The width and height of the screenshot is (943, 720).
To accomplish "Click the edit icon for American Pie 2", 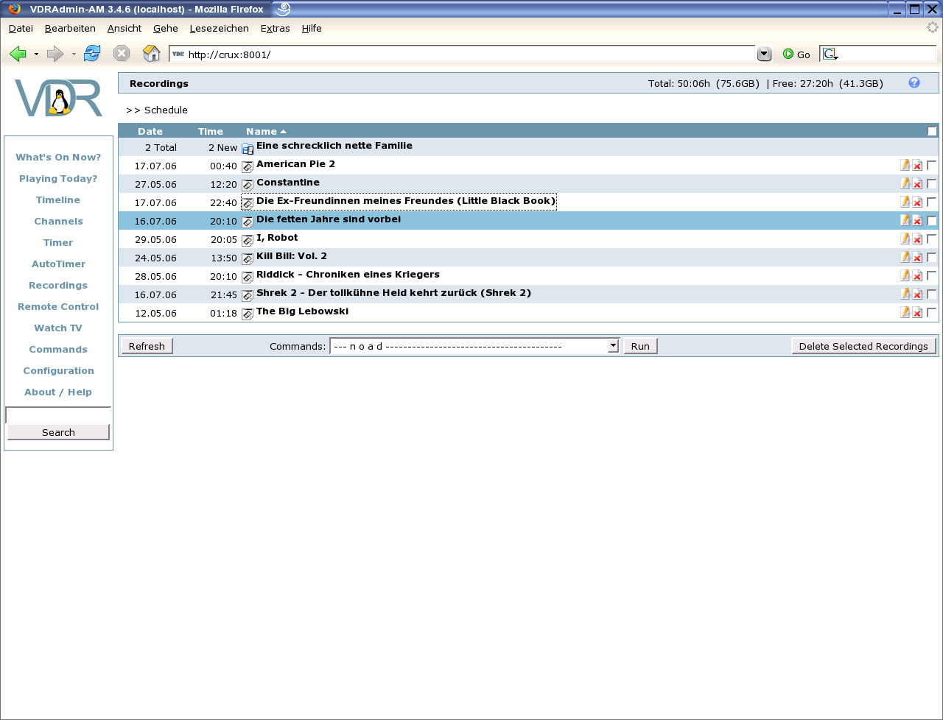I will [x=905, y=165].
